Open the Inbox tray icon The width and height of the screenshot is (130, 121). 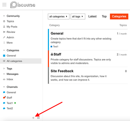click(4, 79)
